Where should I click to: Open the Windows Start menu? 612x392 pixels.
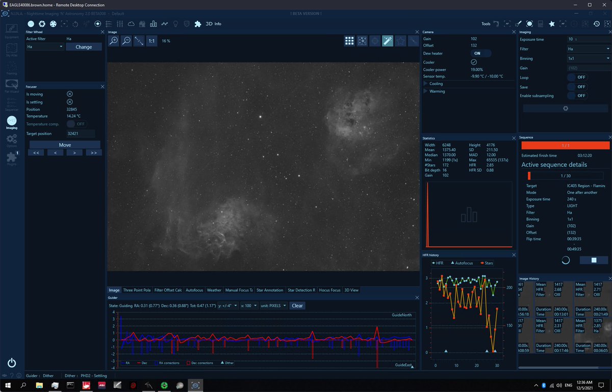(8, 385)
